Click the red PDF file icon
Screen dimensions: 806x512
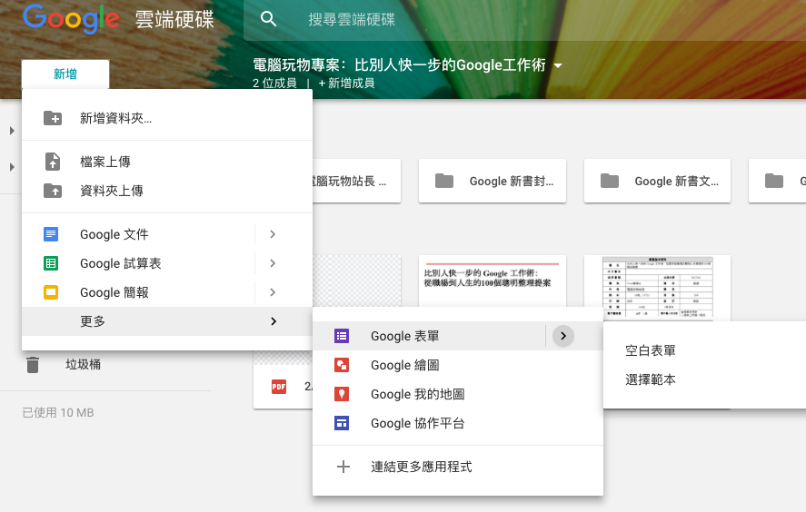279,387
